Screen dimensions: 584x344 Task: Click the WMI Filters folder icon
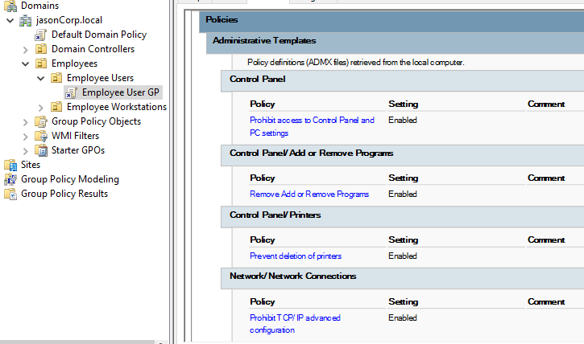pos(41,136)
